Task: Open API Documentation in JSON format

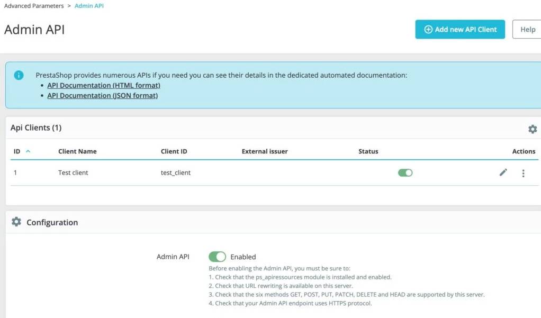Action: tap(102, 95)
